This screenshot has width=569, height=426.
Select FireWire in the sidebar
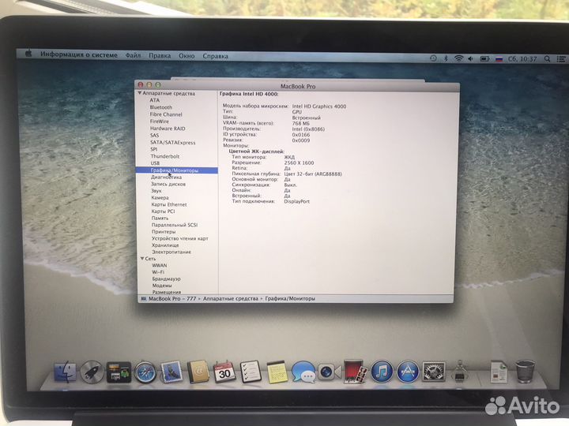(160, 121)
